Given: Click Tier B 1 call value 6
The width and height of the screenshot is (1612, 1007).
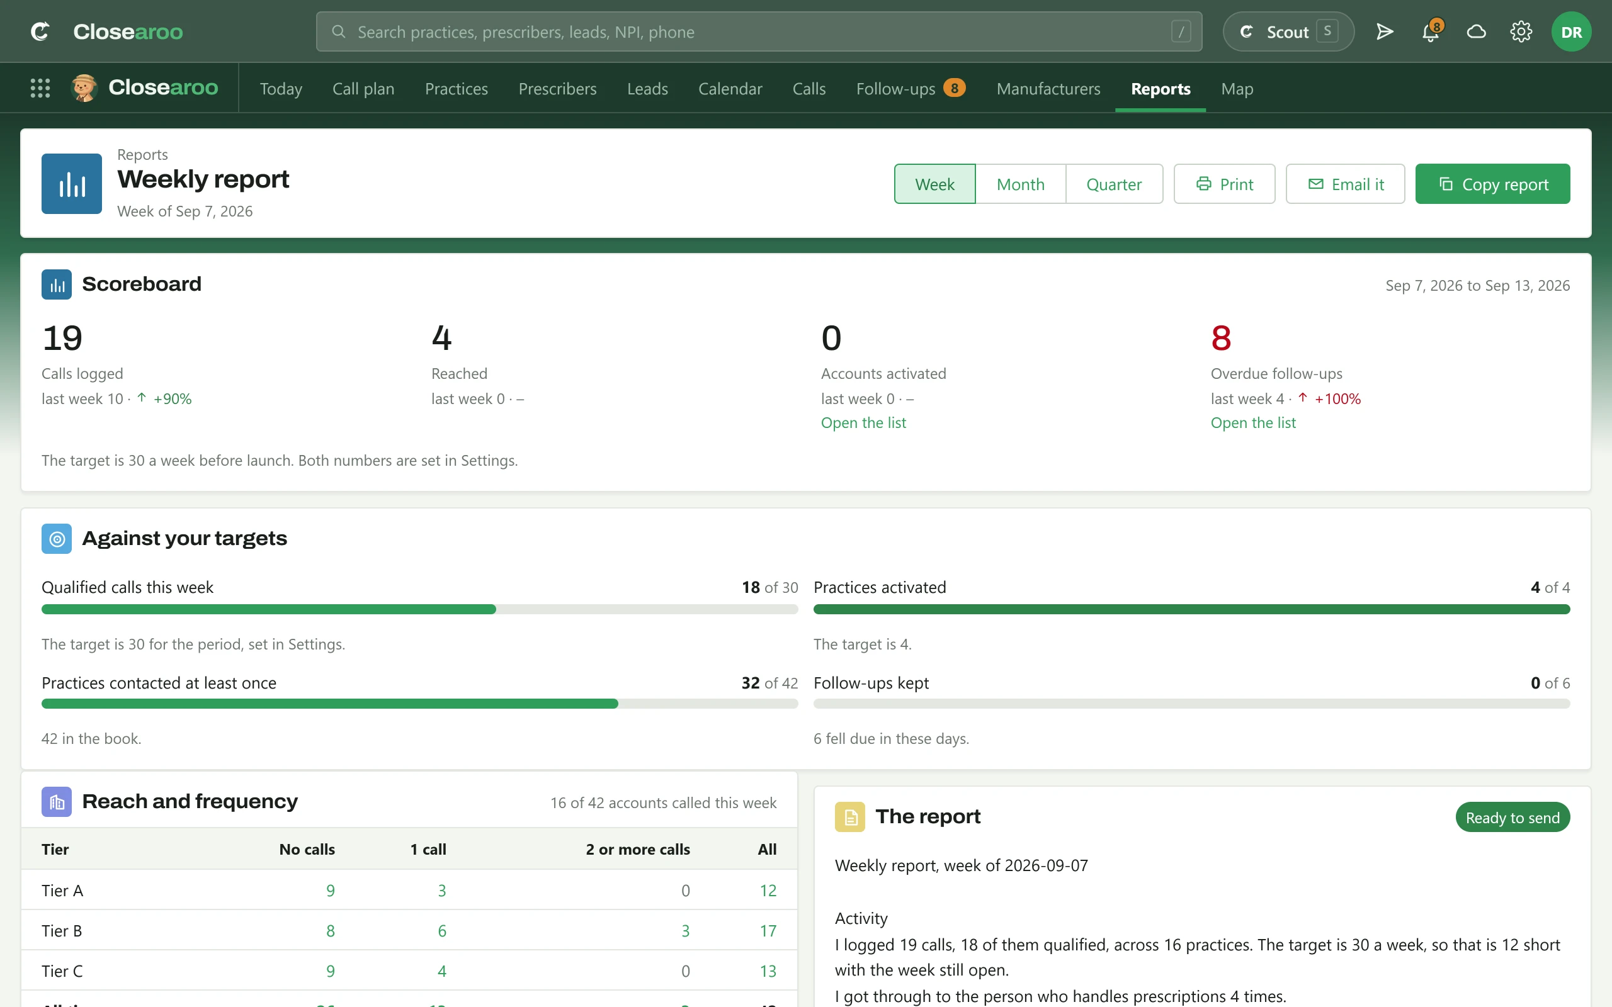Looking at the screenshot, I should point(441,930).
